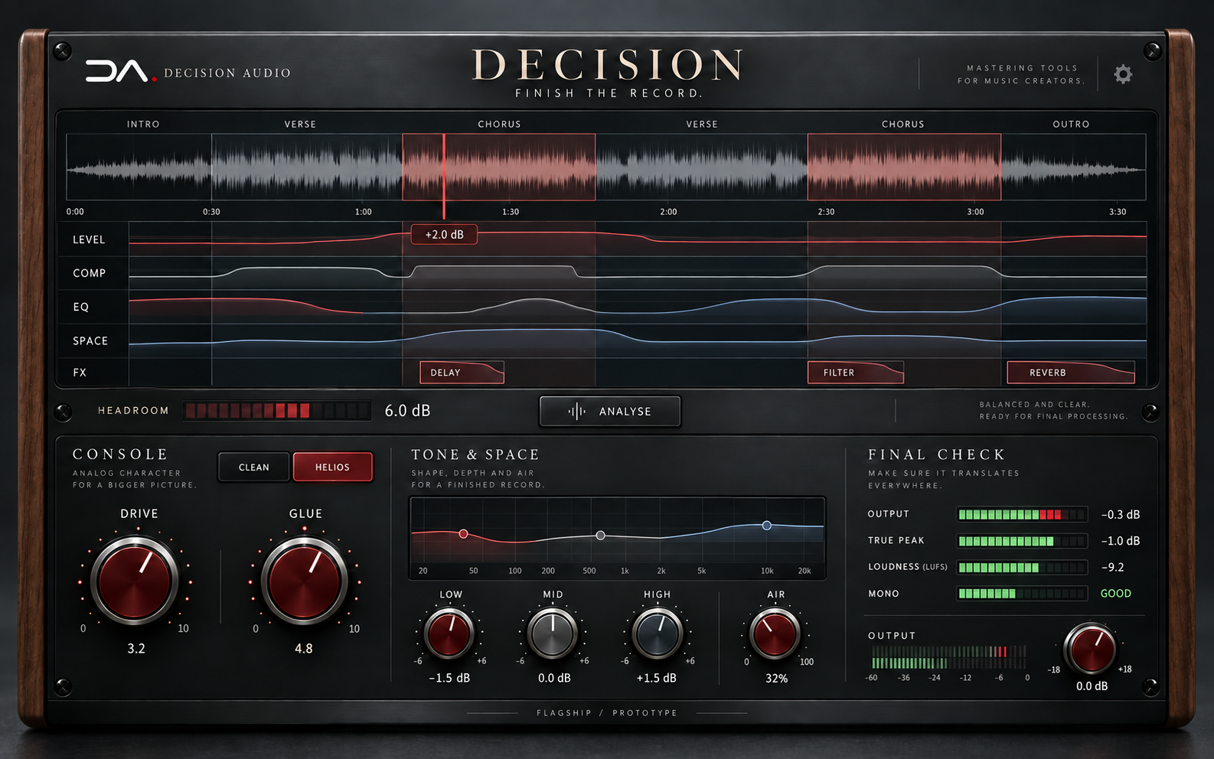Viewport: 1214px width, 759px height.
Task: Click the grey EQ node near 500 Hz
Action: (x=601, y=536)
